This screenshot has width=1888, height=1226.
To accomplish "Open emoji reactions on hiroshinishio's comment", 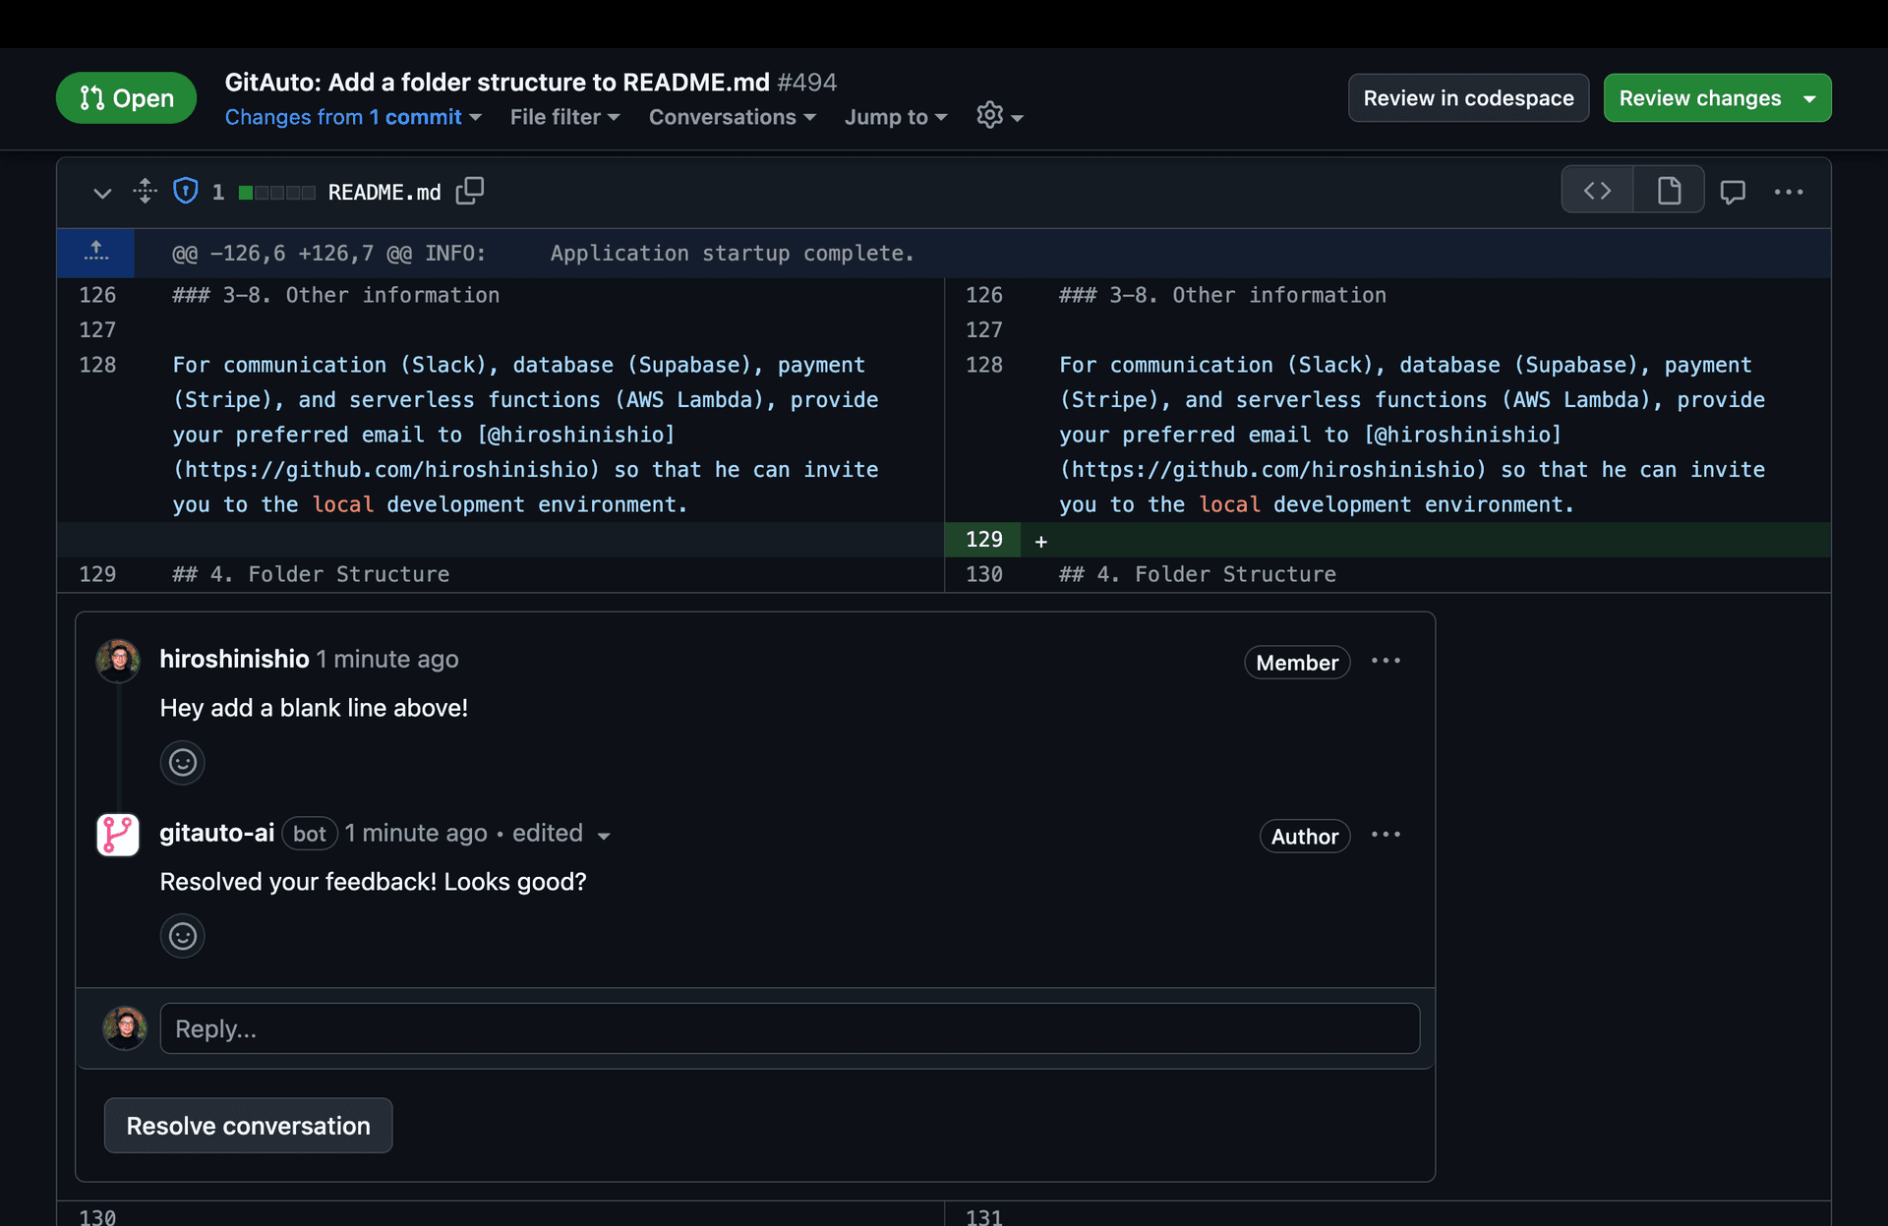I will click(182, 762).
